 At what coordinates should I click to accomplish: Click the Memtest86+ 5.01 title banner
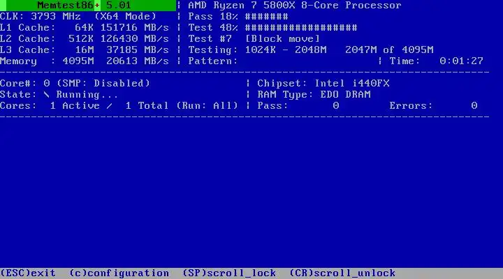[x=88, y=5]
